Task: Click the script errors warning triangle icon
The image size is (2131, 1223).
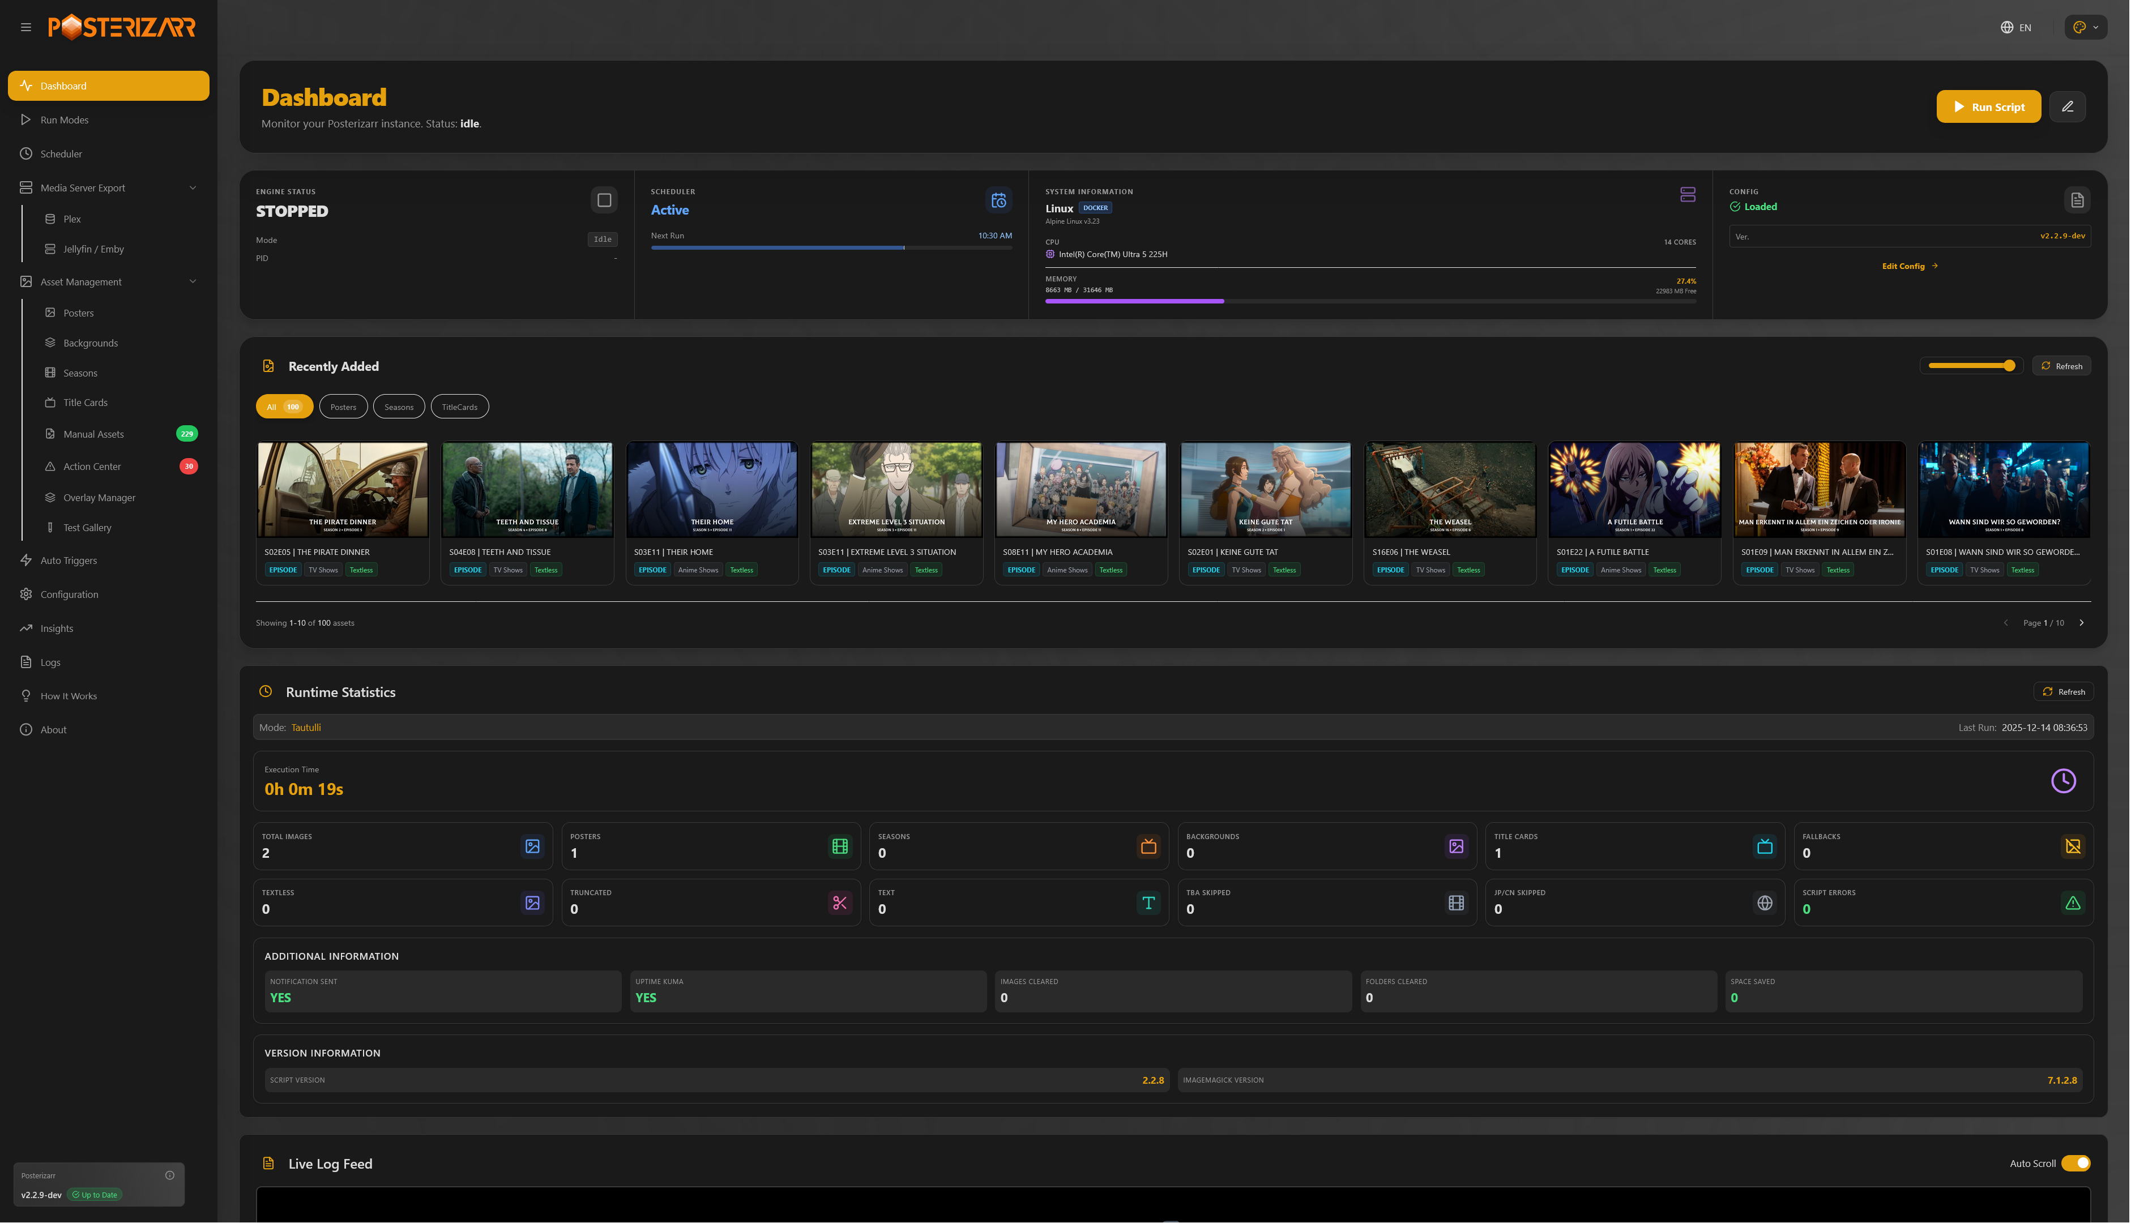Action: (2072, 903)
